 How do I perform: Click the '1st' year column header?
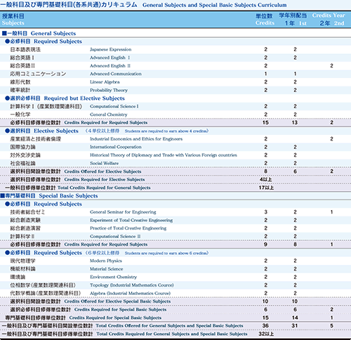(x=303, y=23)
